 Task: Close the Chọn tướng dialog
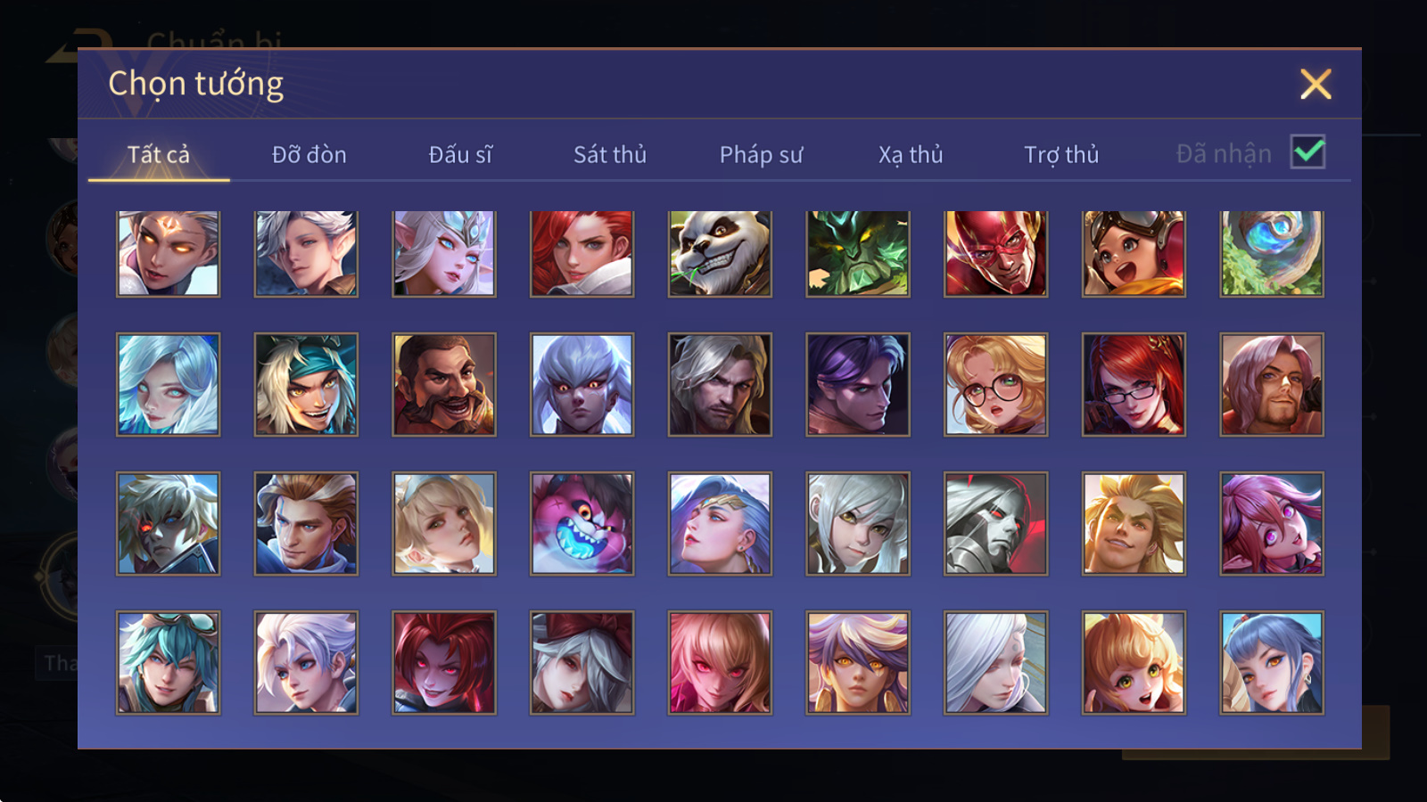tap(1316, 84)
